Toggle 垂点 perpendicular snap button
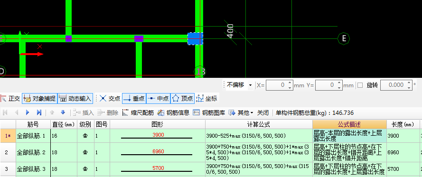Image resolution: width=422 pixels, height=177 pixels. (134, 98)
